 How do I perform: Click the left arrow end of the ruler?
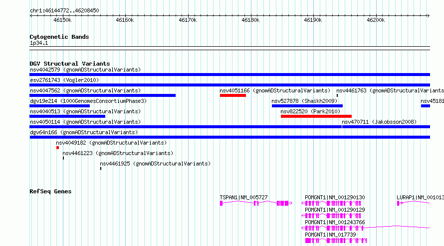[x=31, y=15]
